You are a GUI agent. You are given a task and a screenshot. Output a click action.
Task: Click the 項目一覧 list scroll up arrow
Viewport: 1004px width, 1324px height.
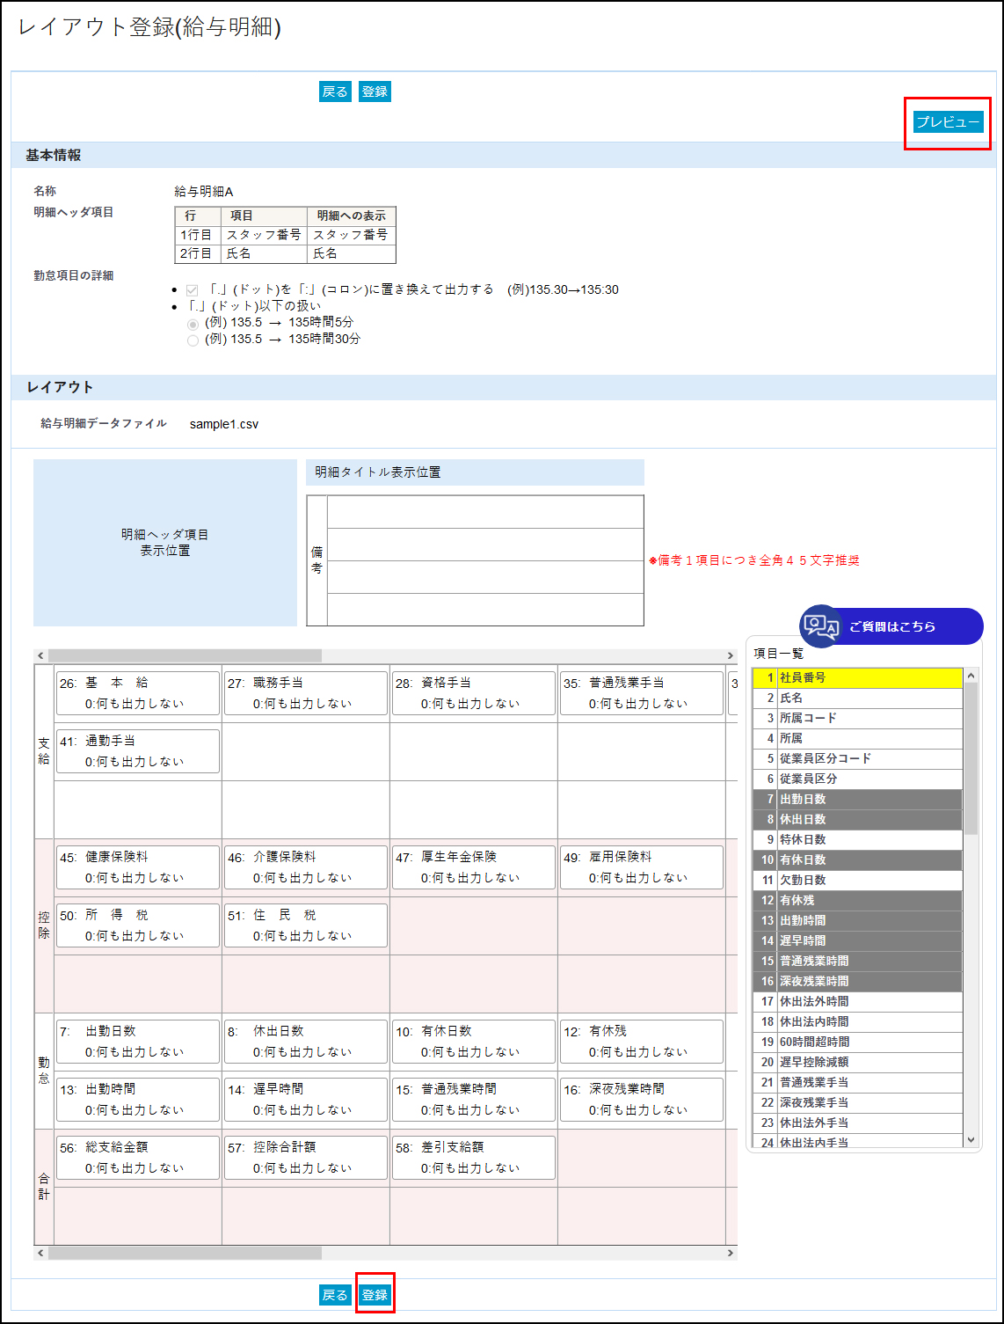[971, 676]
